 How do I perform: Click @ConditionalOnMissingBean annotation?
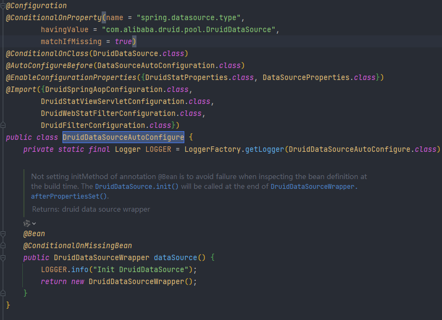click(78, 245)
